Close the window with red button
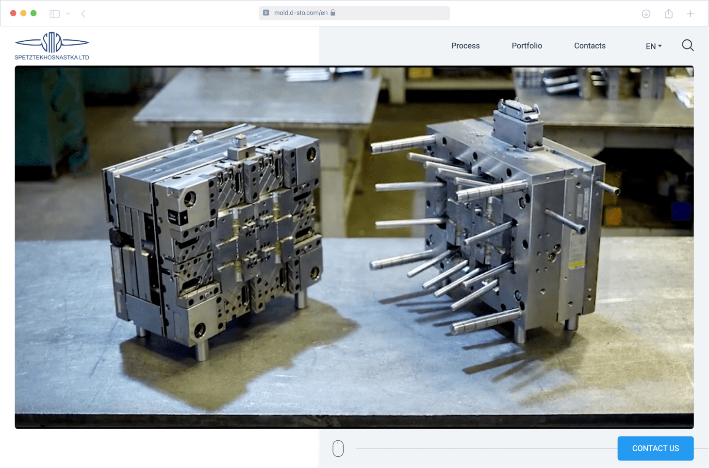Viewport: 709px width, 468px height. pyautogui.click(x=13, y=13)
